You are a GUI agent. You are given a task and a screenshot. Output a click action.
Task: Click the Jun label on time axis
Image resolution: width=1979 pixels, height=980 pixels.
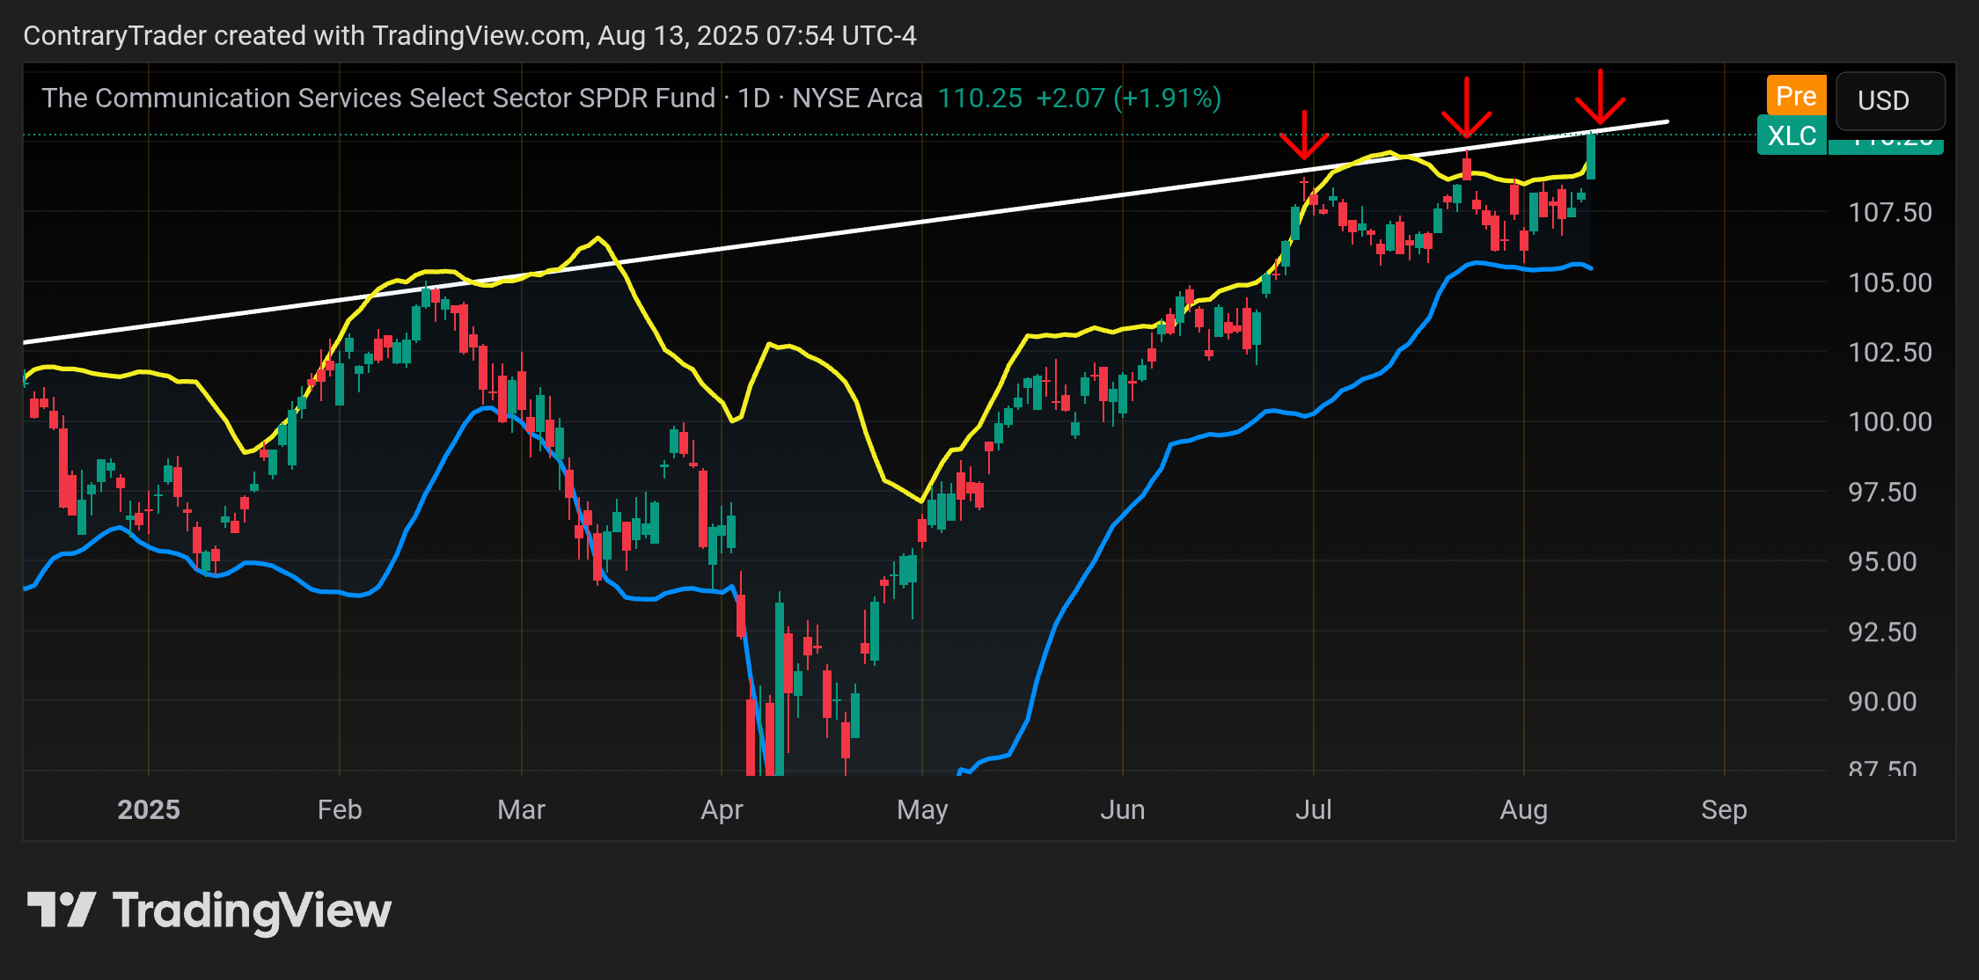pos(1123,809)
